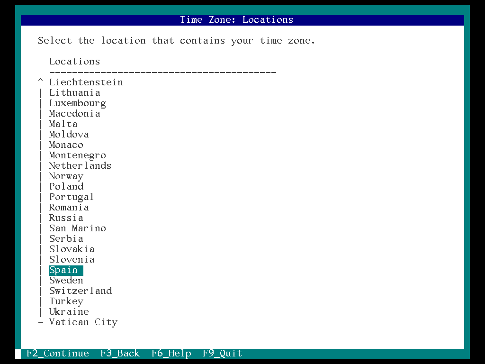485x364 pixels.
Task: Go back with F3_Back
Action: click(x=120, y=354)
